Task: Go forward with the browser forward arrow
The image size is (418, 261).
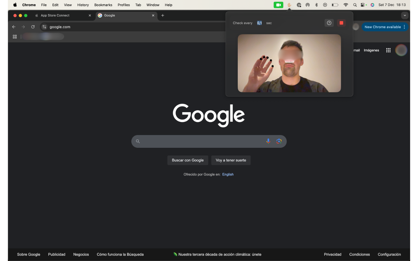Action: point(23,27)
